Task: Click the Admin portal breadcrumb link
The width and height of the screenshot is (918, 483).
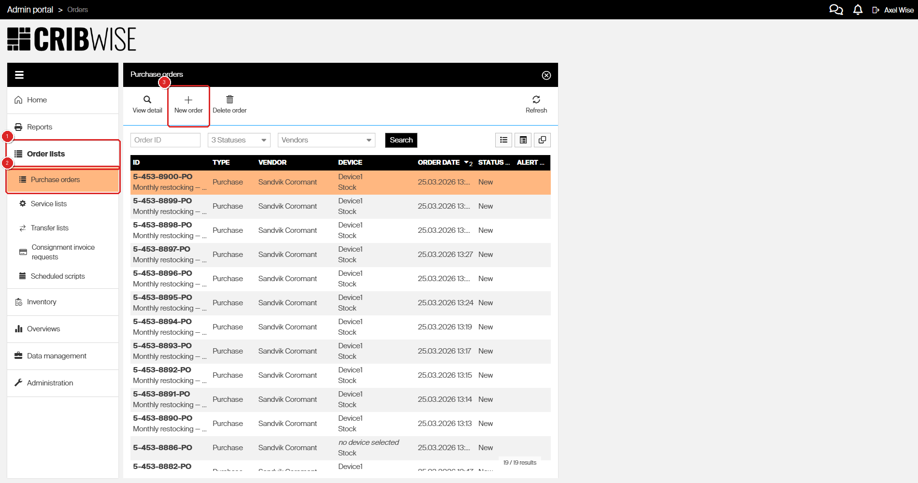Action: [30, 10]
